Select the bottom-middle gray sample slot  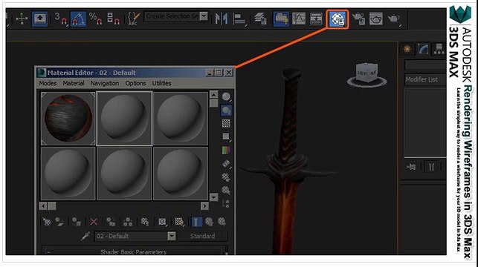(124, 174)
